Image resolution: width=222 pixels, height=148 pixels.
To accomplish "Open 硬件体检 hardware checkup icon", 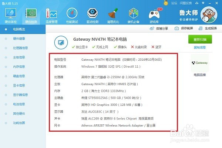I will click(10, 13).
